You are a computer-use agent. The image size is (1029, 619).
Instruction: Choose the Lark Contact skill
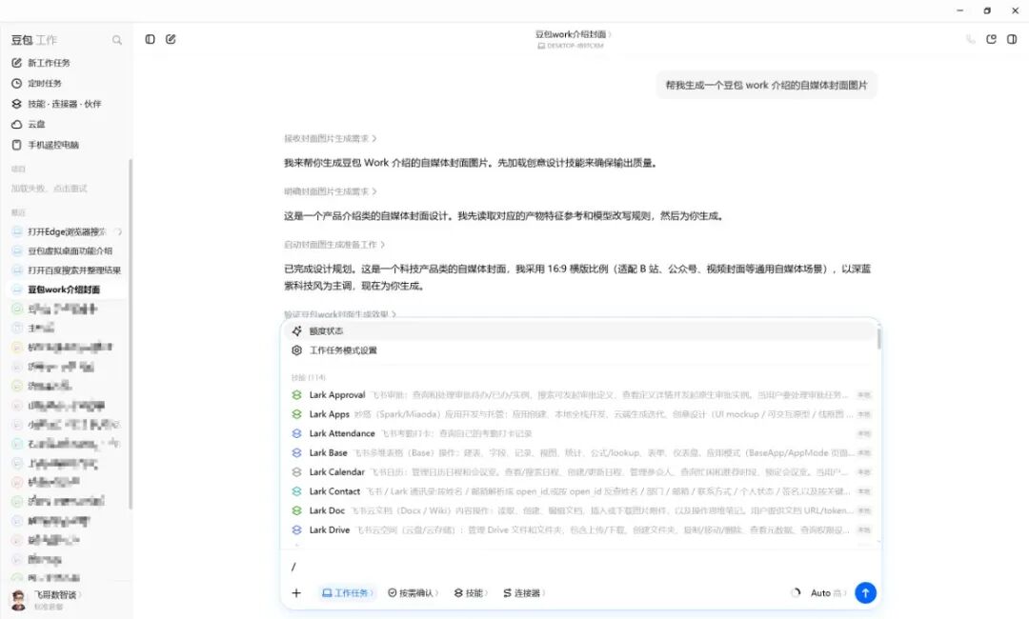[581, 491]
